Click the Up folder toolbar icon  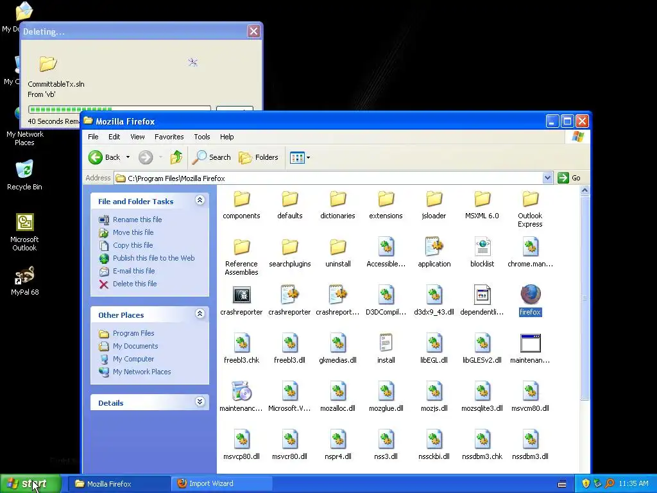pyautogui.click(x=176, y=157)
